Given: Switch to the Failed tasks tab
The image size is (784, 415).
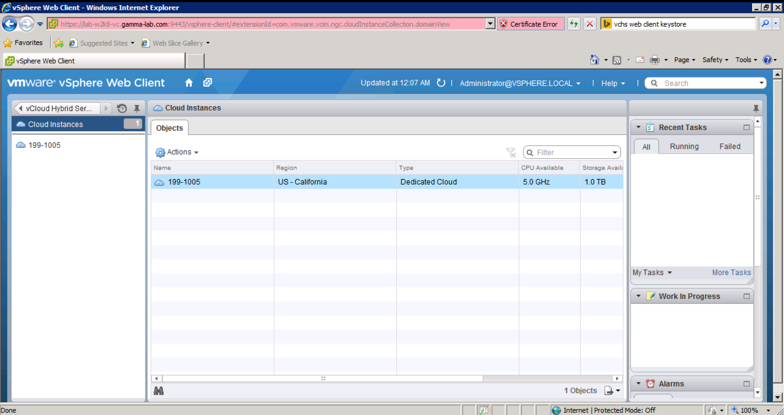Looking at the screenshot, I should point(730,147).
